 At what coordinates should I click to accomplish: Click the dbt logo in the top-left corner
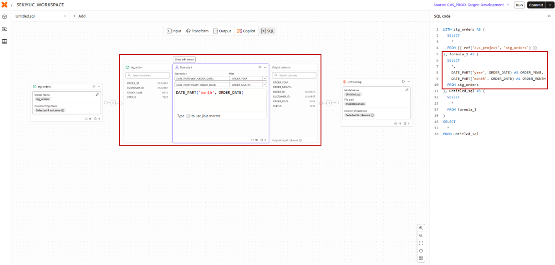click(x=4, y=5)
